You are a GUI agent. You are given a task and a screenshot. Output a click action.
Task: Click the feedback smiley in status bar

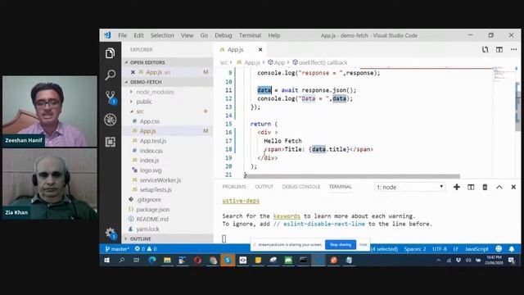pos(499,248)
